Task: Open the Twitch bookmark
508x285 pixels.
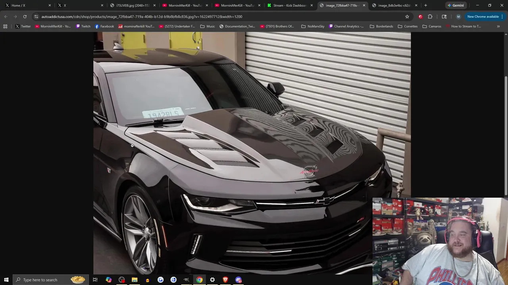Action: click(83, 27)
